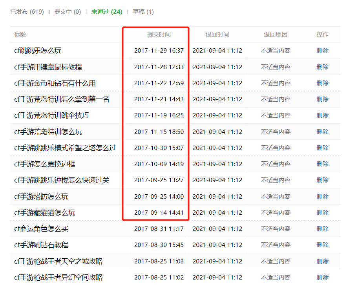Delete the 'cf手游跳跳乐模式希望之塔怎么过' entry

pyautogui.click(x=322, y=148)
